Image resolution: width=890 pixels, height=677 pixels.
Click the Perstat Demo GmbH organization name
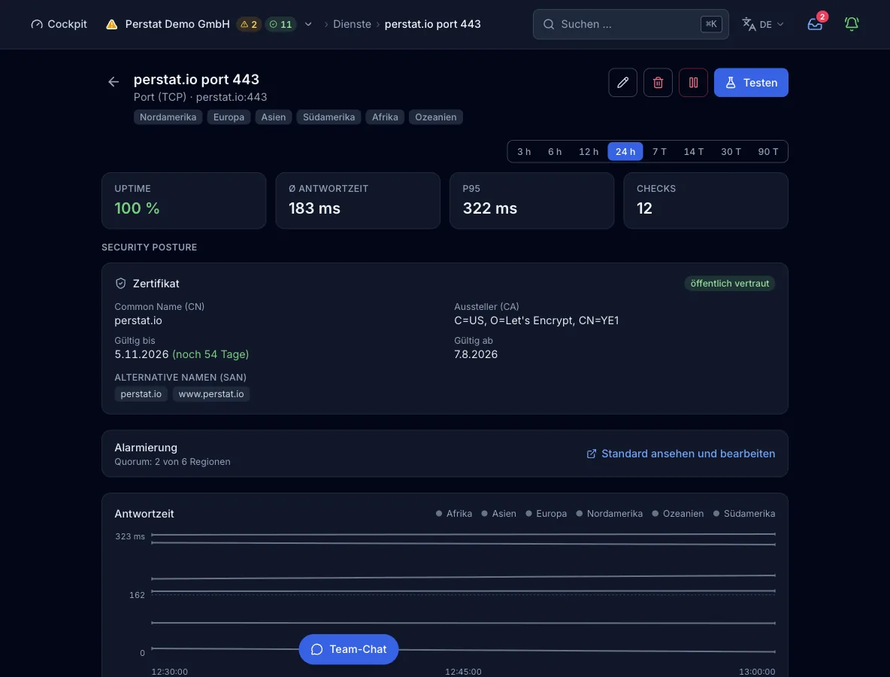(x=177, y=24)
